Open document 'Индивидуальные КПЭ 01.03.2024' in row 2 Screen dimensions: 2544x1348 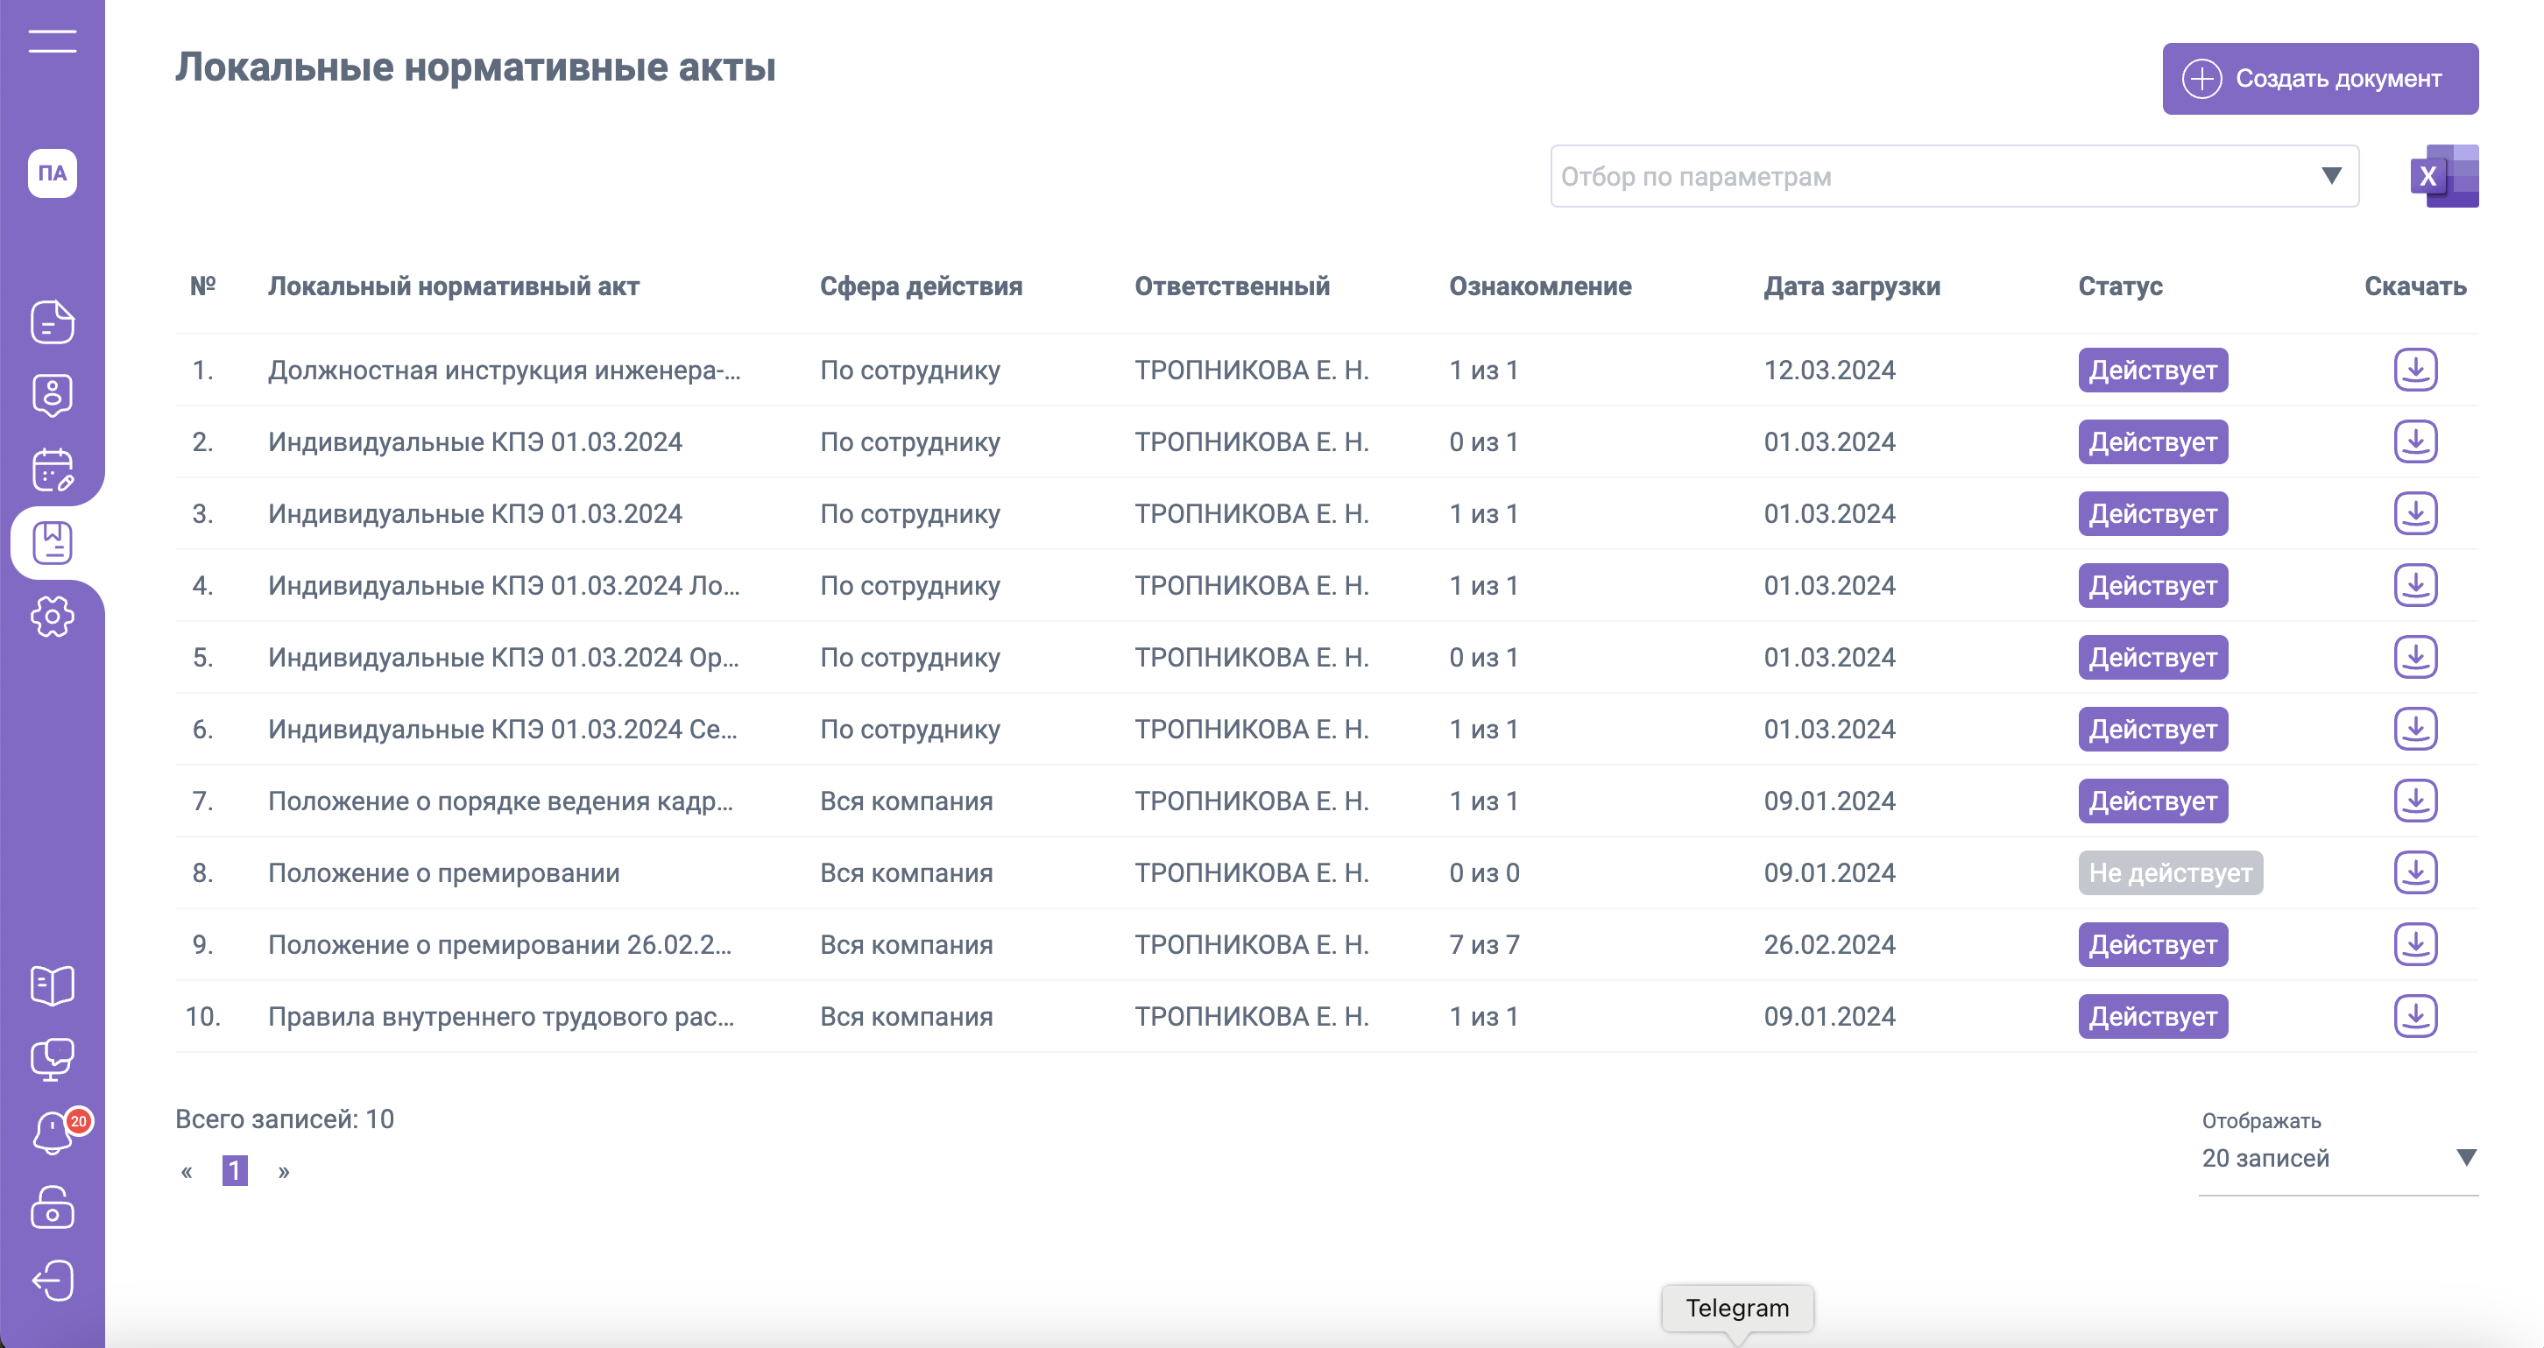[x=475, y=441]
